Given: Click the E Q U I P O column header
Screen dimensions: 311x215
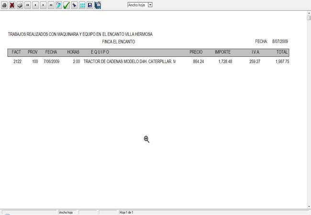Looking at the screenshot, I should [100, 52].
